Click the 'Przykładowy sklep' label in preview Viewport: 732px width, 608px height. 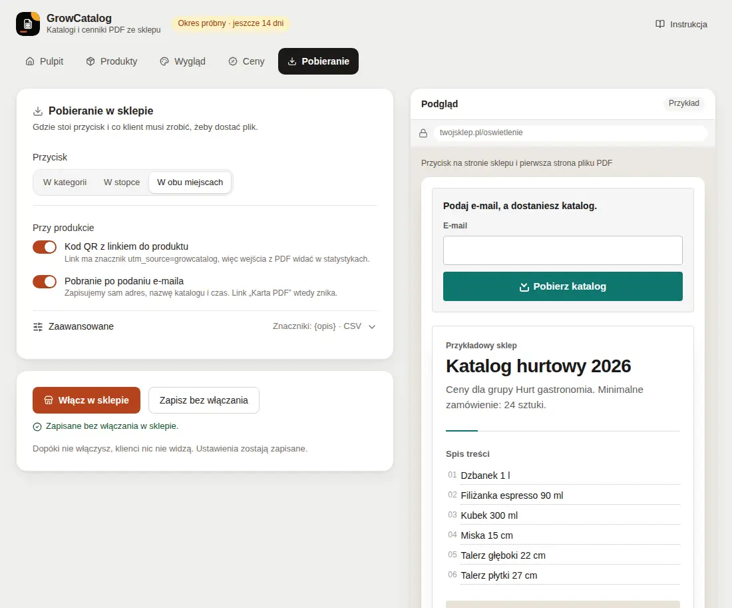click(481, 346)
